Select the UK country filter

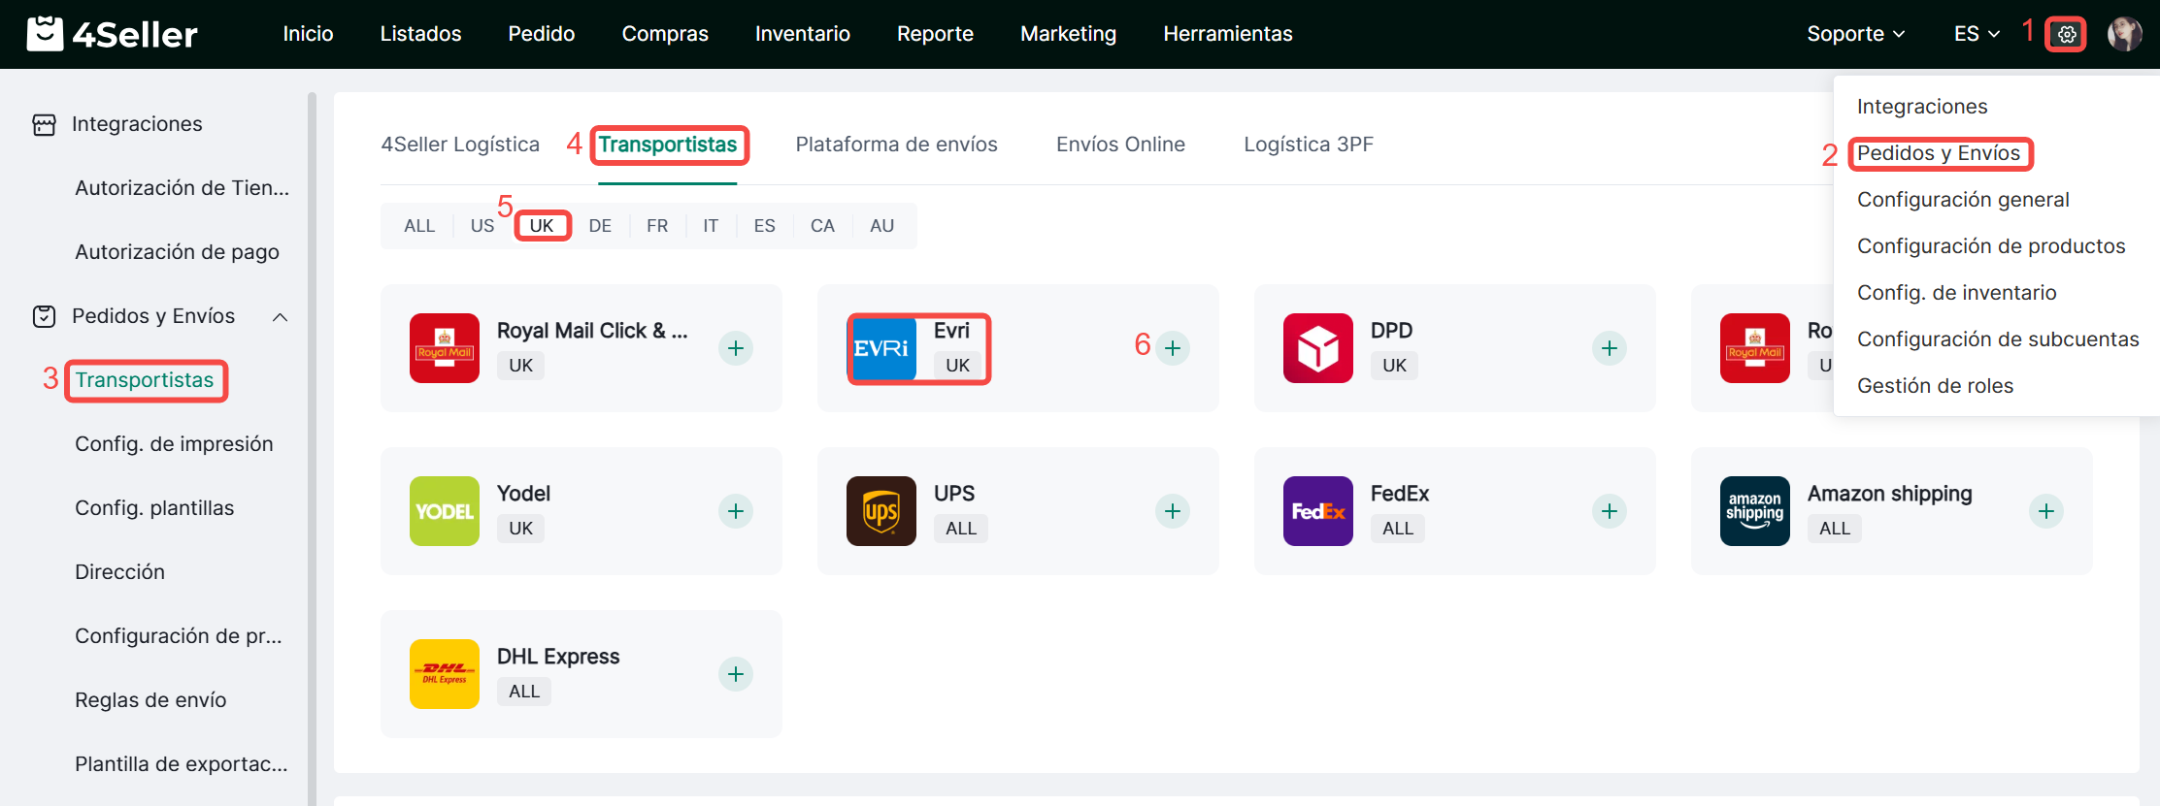point(542,226)
